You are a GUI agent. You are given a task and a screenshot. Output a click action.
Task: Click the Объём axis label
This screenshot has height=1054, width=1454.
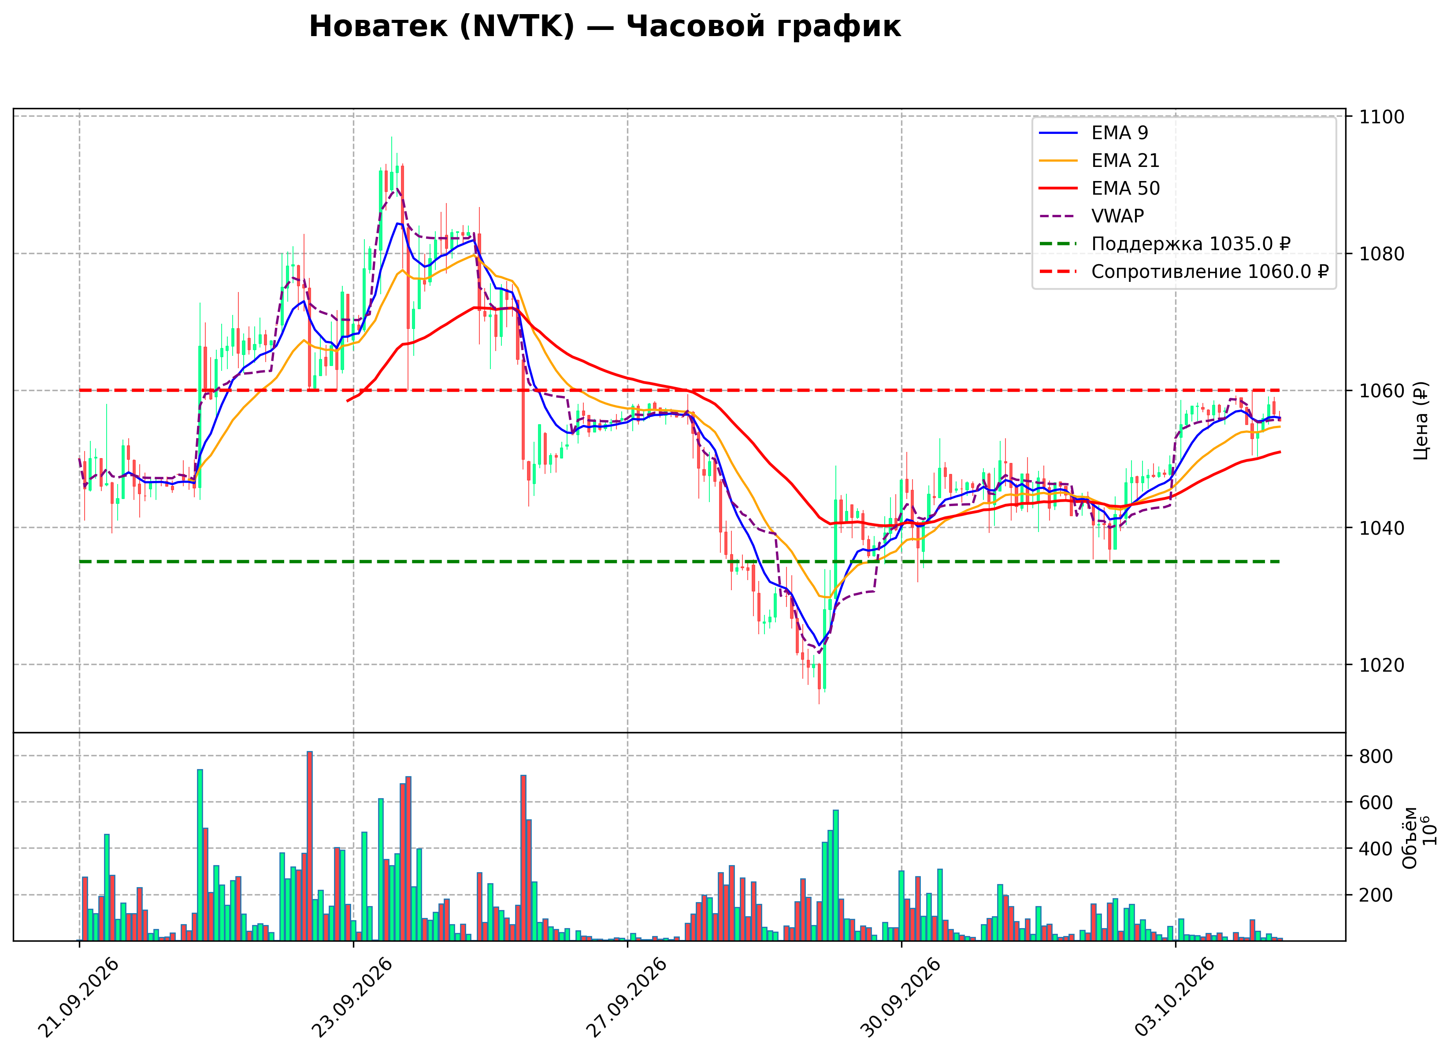point(1410,837)
